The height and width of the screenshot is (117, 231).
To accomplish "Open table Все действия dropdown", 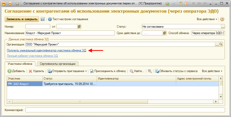I will (x=212, y=71).
